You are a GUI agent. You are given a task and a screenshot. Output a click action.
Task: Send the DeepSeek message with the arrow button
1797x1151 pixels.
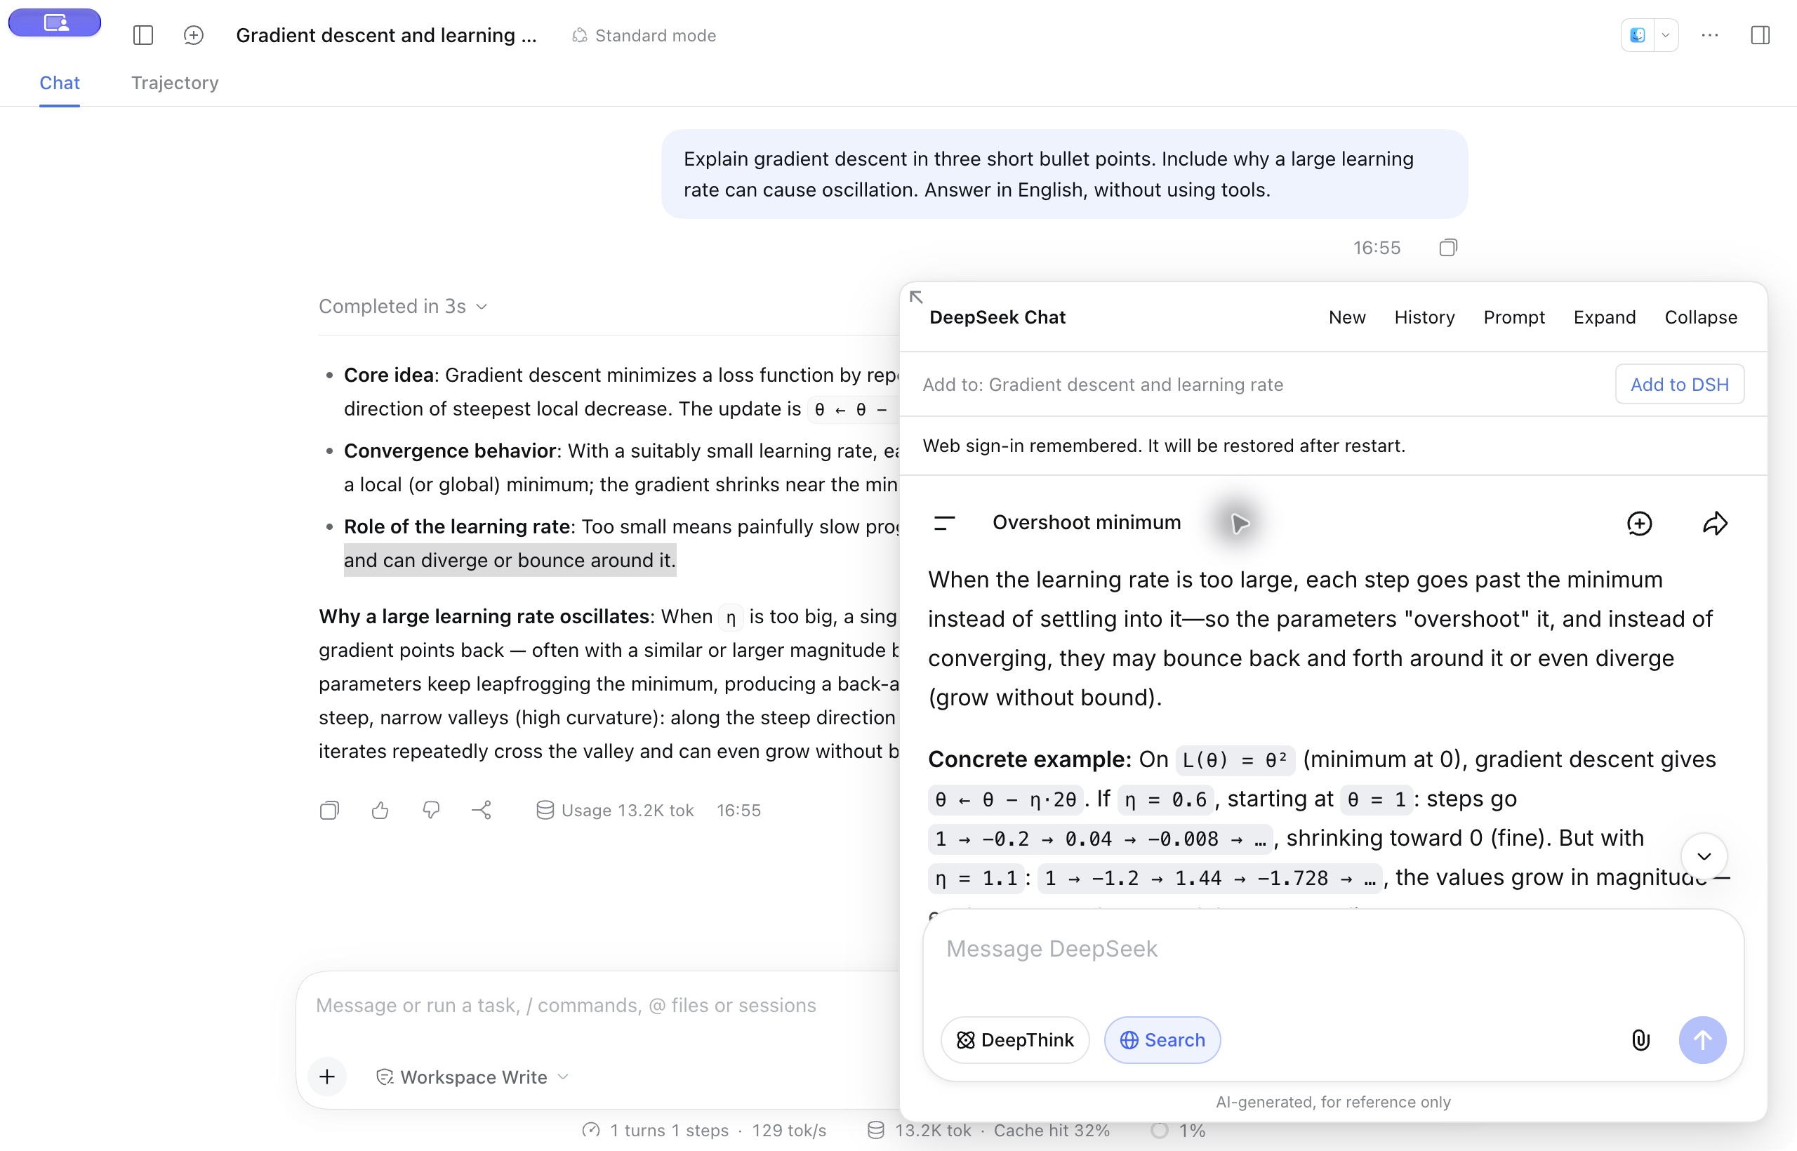pyautogui.click(x=1702, y=1039)
